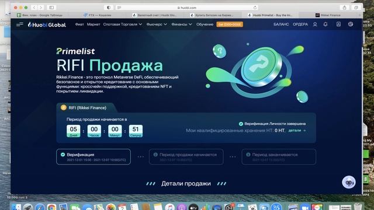This screenshot has width=374, height=210.
Task: Show all tabs overview button
Action: tap(356, 8)
